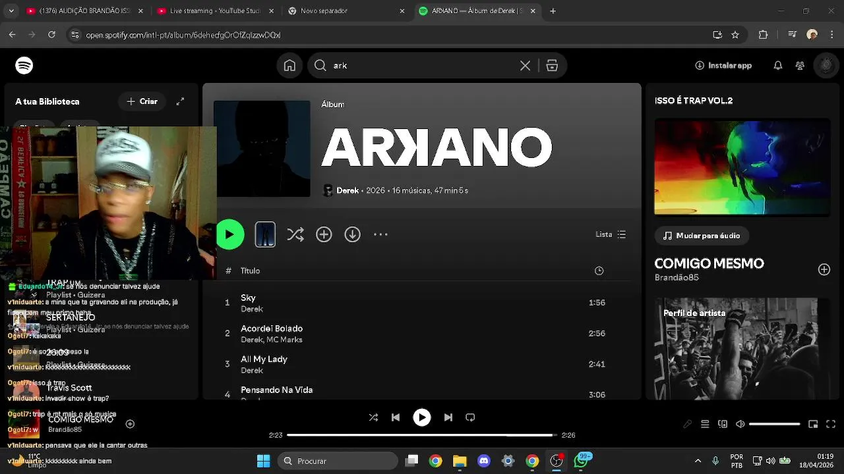Show hidden system tray icons chevron
Viewport: 844px width, 474px height.
[x=698, y=461]
